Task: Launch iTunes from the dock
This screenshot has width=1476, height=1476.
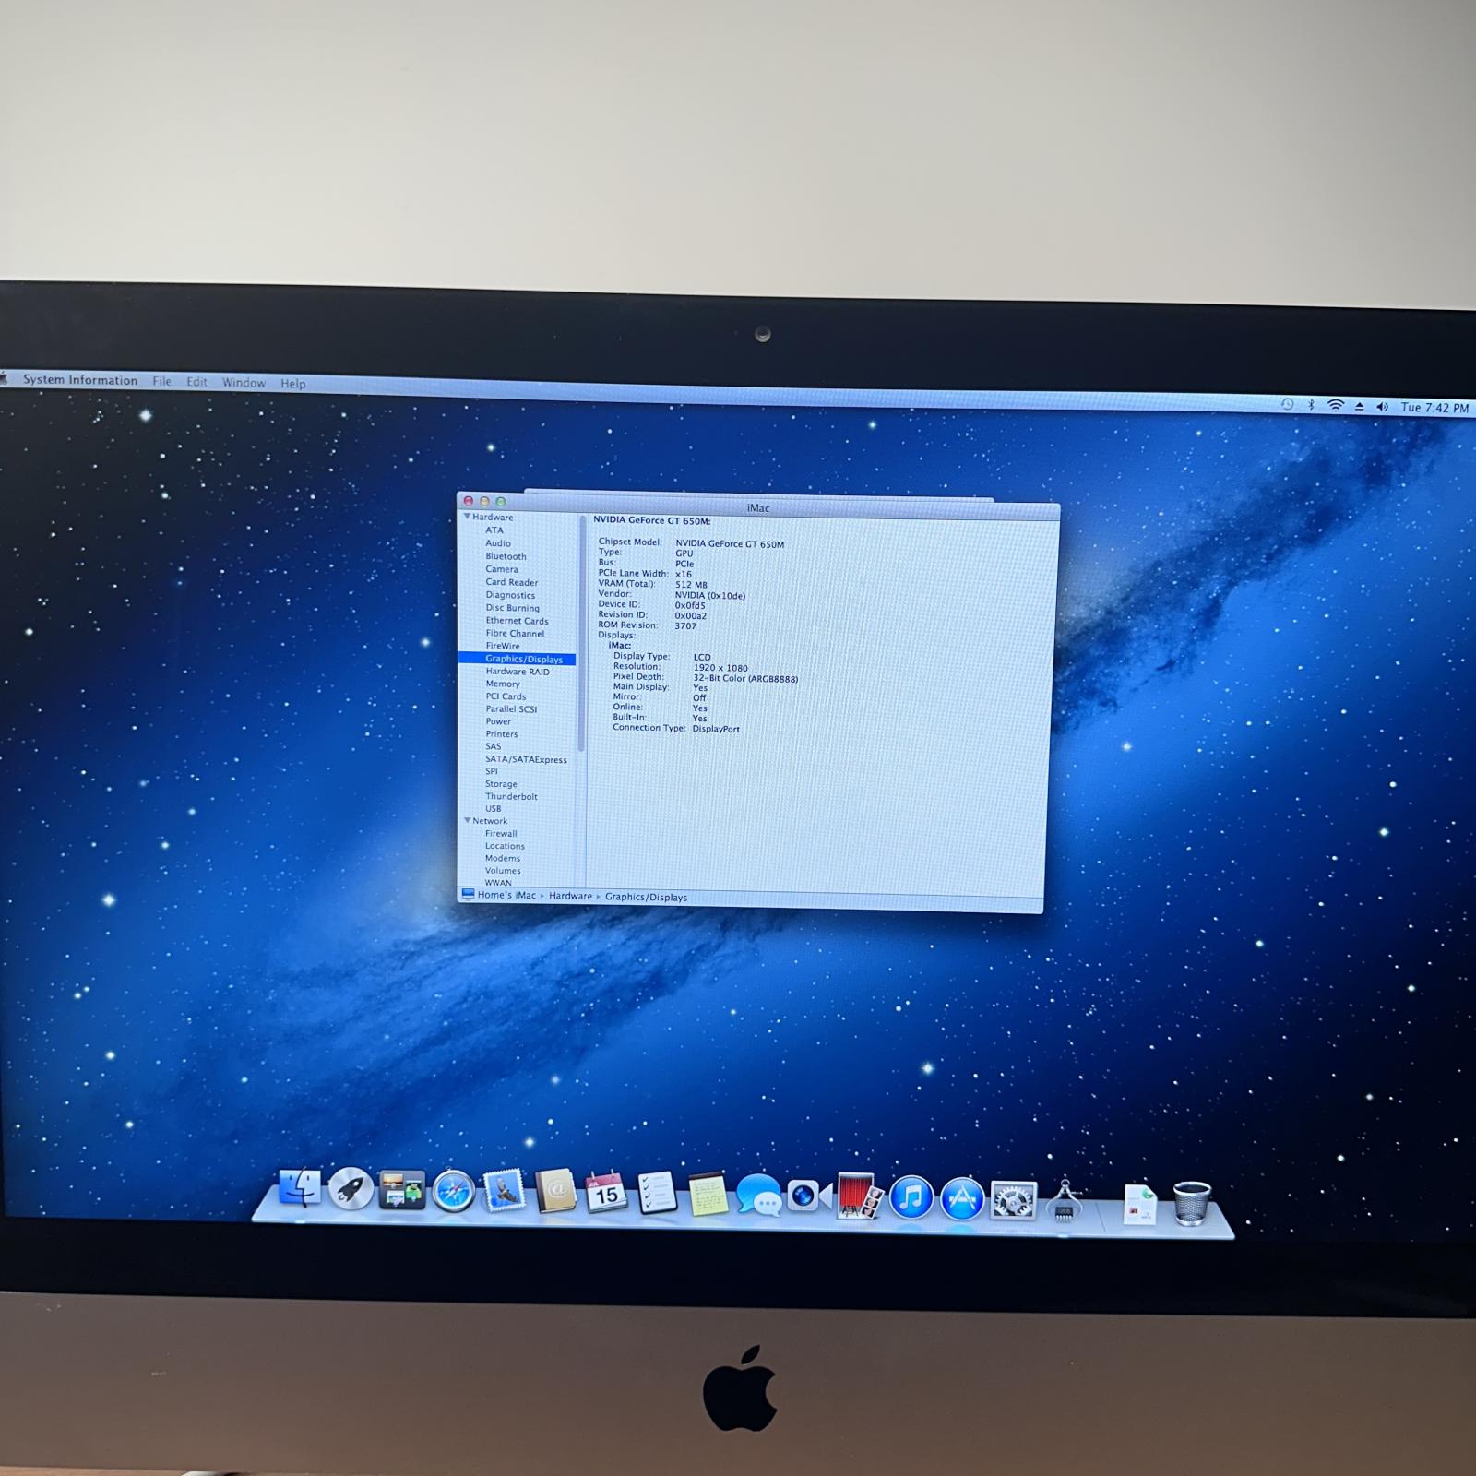Action: coord(911,1197)
